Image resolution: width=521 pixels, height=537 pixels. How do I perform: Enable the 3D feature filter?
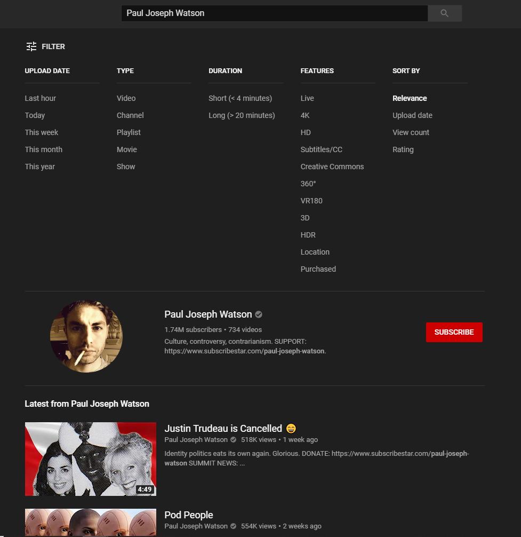(305, 218)
